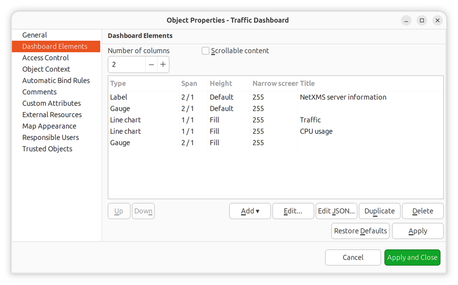458x285 pixels.
Task: Apply the dashboard changes
Action: 418,231
